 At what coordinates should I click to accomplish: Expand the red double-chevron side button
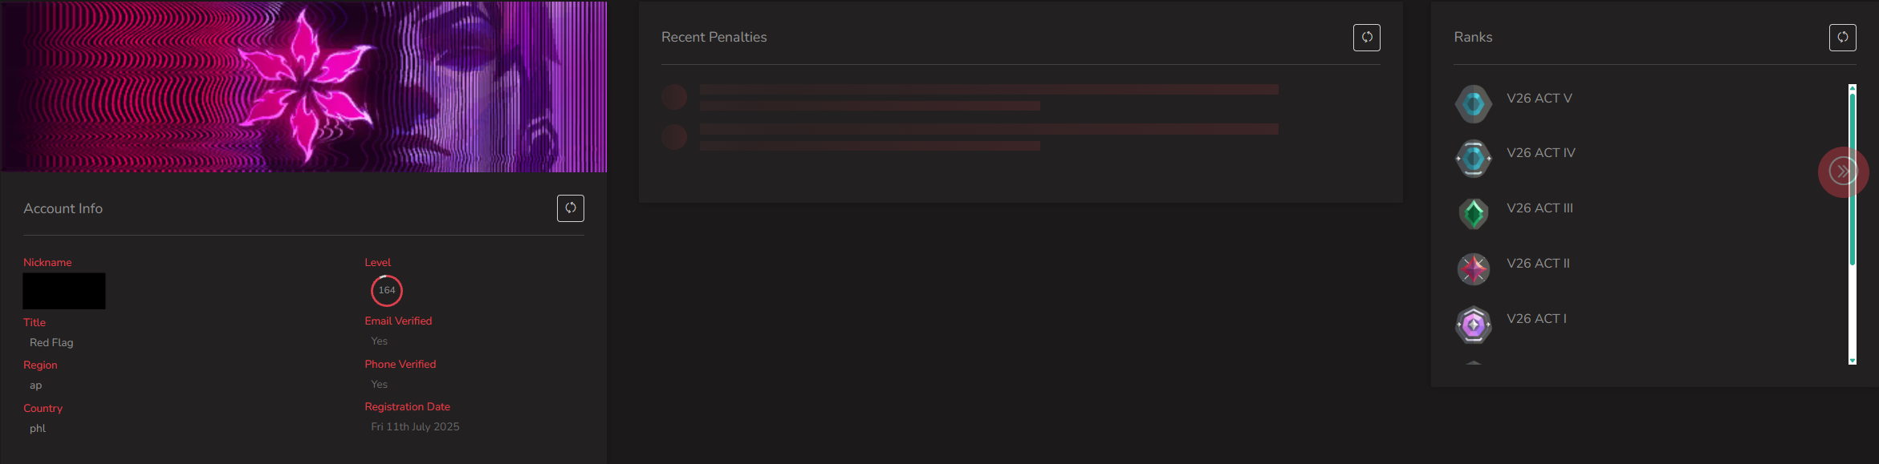pyautogui.click(x=1843, y=171)
